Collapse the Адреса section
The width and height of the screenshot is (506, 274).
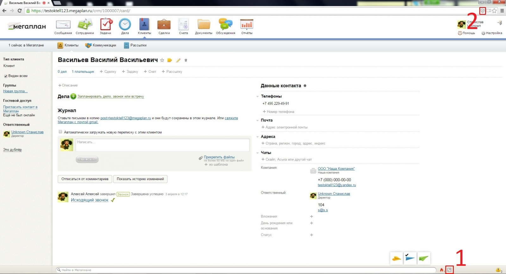point(258,137)
